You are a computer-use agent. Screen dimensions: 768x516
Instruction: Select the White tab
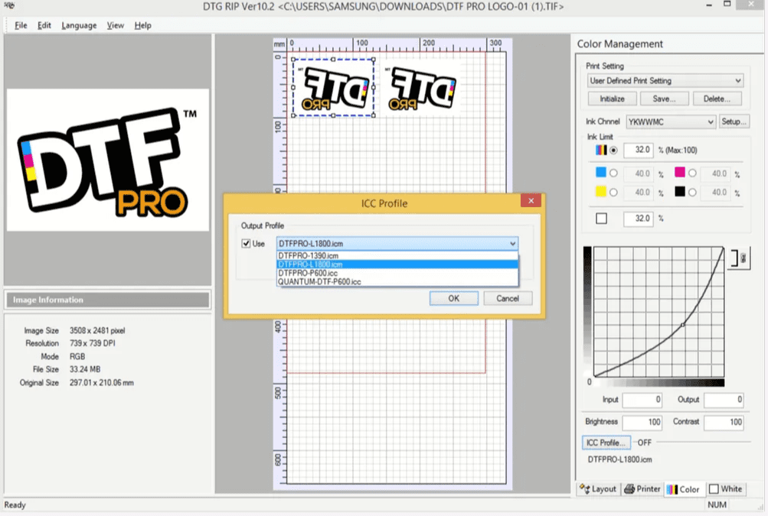coord(724,488)
